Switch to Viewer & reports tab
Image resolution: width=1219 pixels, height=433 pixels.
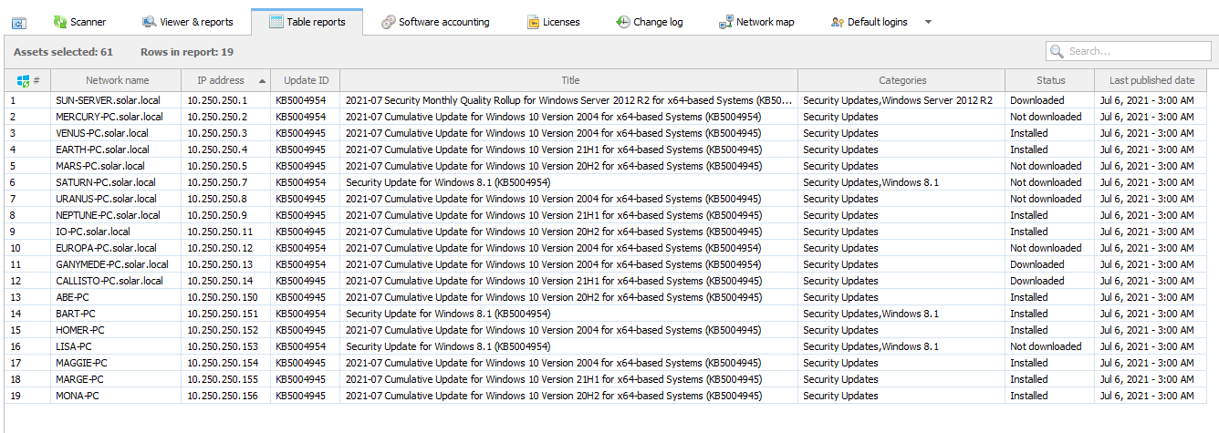(x=187, y=22)
